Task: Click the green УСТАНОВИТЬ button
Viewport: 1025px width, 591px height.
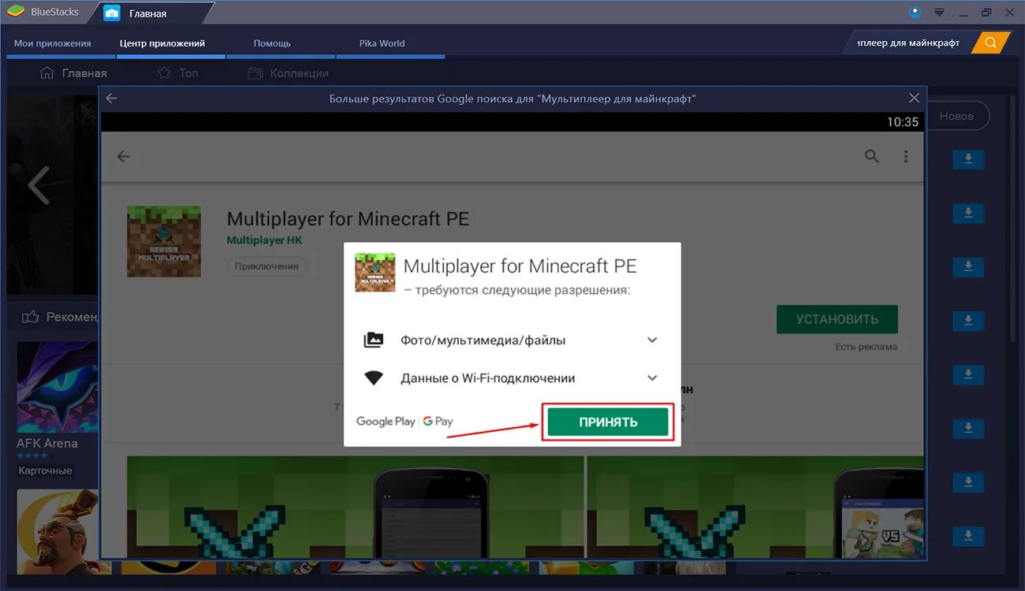Action: pos(837,319)
